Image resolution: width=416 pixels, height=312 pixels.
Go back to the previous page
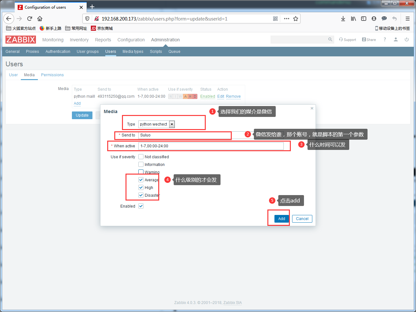pyautogui.click(x=9, y=19)
